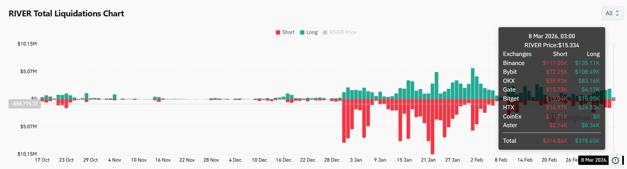Click the 3 Jan x-axis date label
The width and height of the screenshot is (627, 169).
[x=356, y=160]
